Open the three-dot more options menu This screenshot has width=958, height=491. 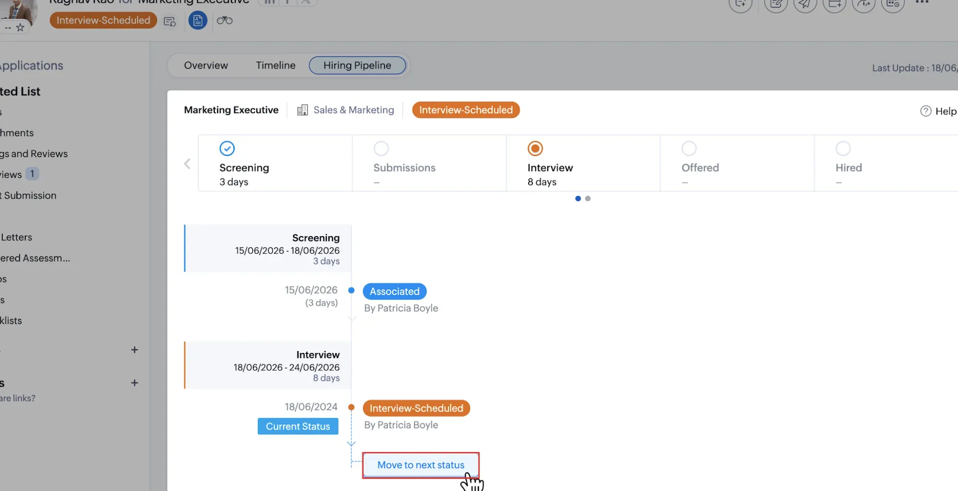point(922,2)
